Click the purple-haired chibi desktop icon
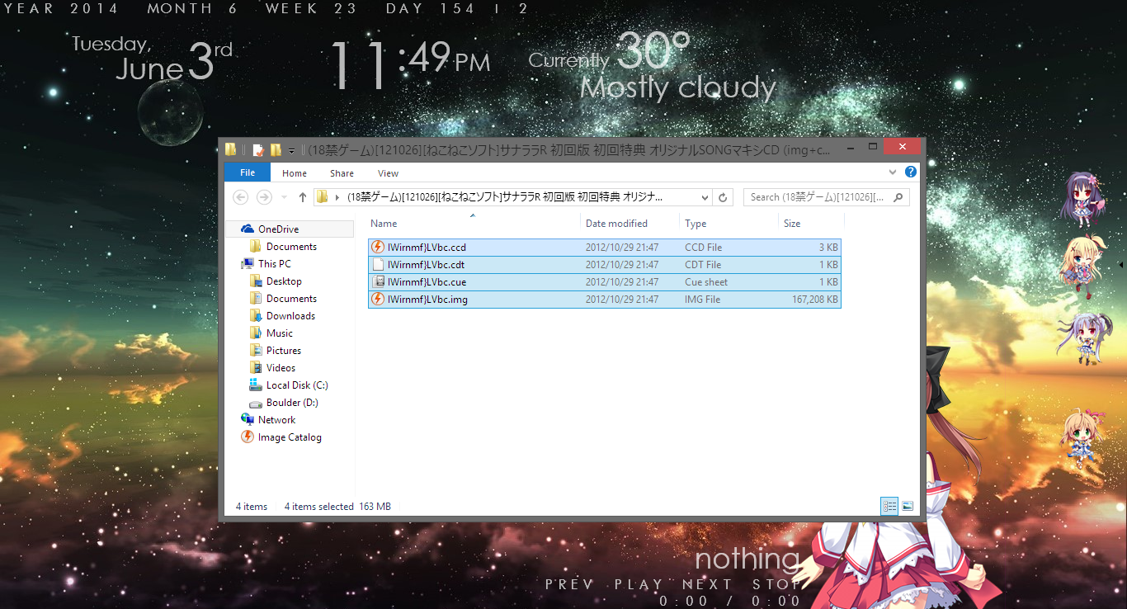 1082,199
